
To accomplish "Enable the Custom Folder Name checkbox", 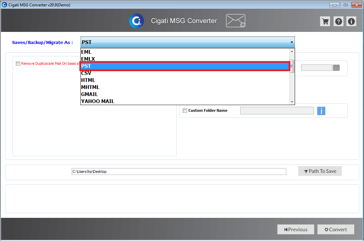I will point(185,111).
